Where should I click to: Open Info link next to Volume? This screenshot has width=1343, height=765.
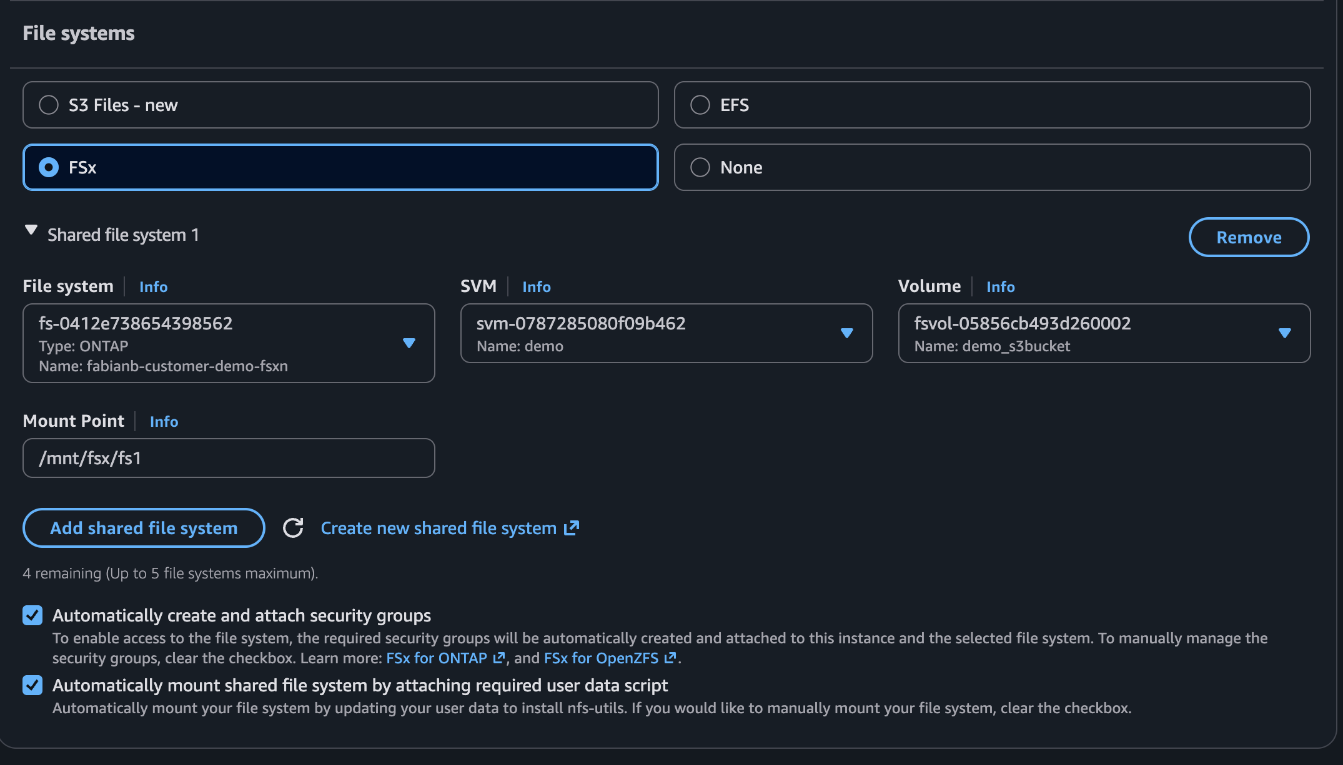coord(1001,286)
